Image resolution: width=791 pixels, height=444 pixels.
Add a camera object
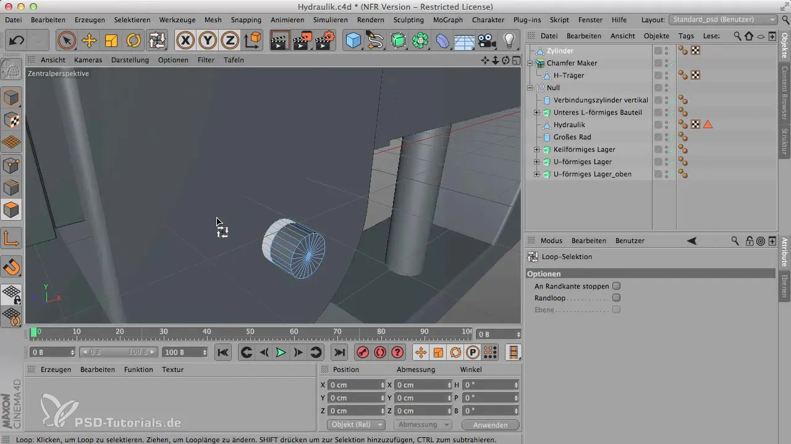(487, 41)
